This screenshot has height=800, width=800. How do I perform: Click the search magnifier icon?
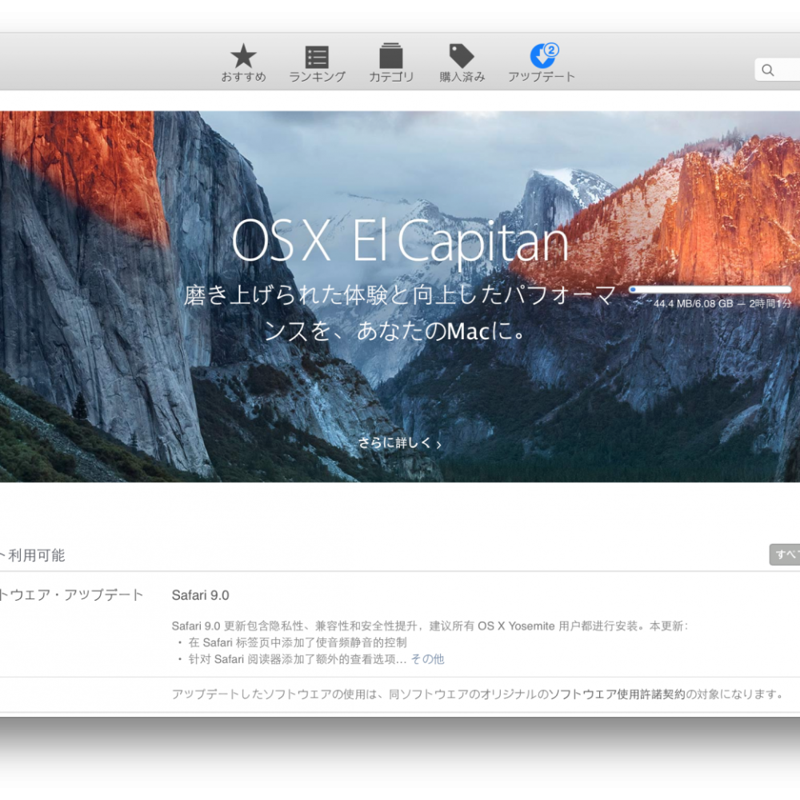point(768,70)
